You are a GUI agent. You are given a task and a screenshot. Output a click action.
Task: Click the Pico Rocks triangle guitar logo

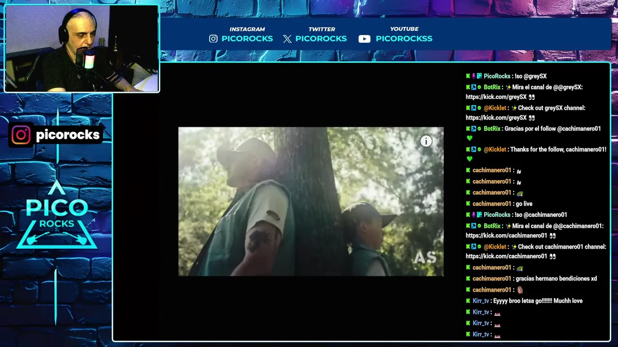click(57, 214)
